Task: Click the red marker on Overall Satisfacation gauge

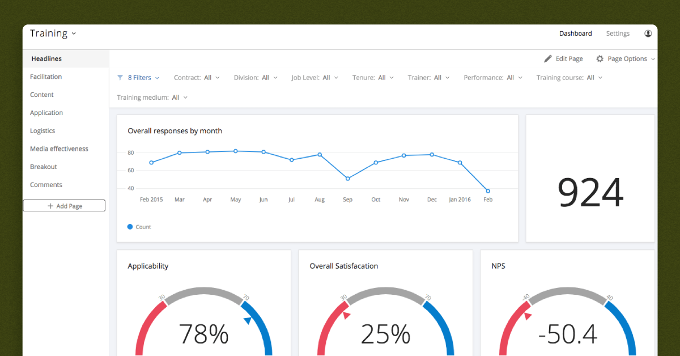Action: pos(347,315)
